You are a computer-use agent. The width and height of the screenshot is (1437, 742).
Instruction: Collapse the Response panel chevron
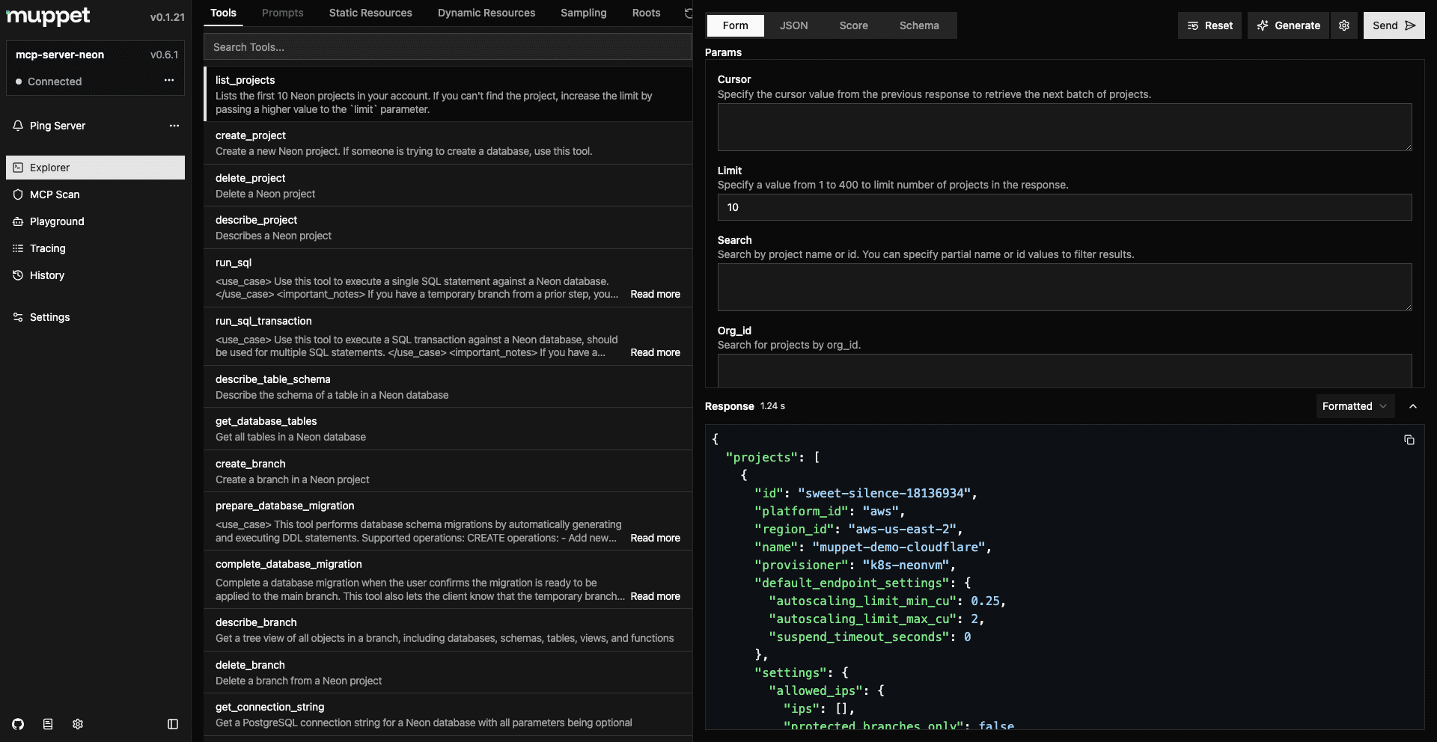1415,406
